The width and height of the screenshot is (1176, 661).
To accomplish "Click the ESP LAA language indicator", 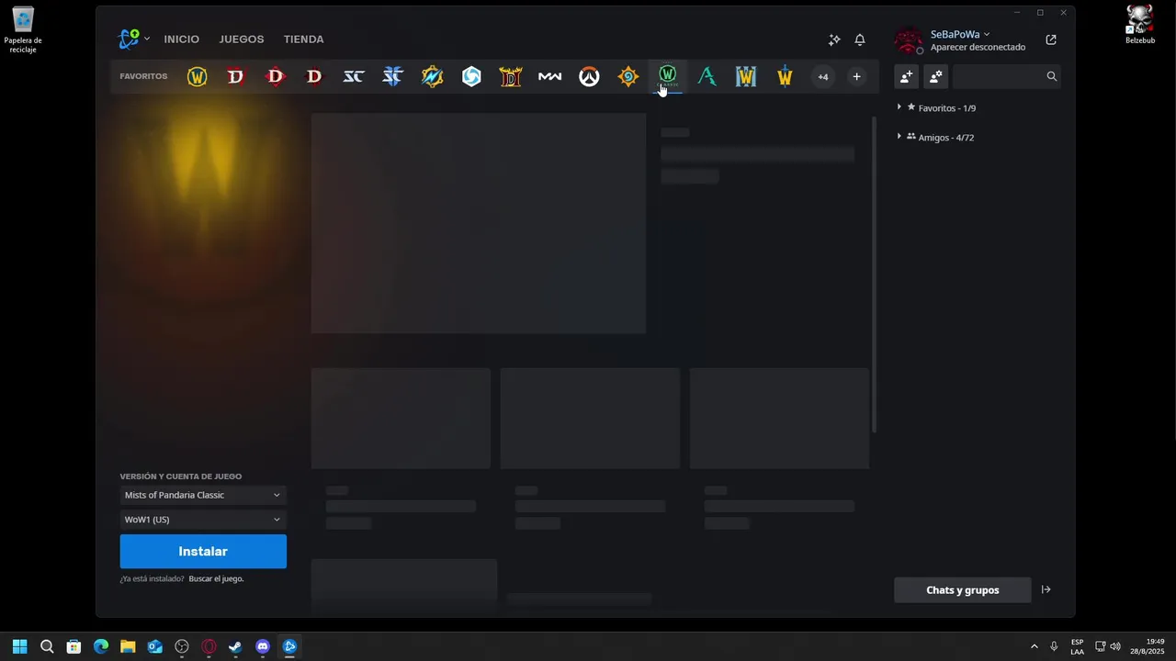I will [x=1077, y=646].
